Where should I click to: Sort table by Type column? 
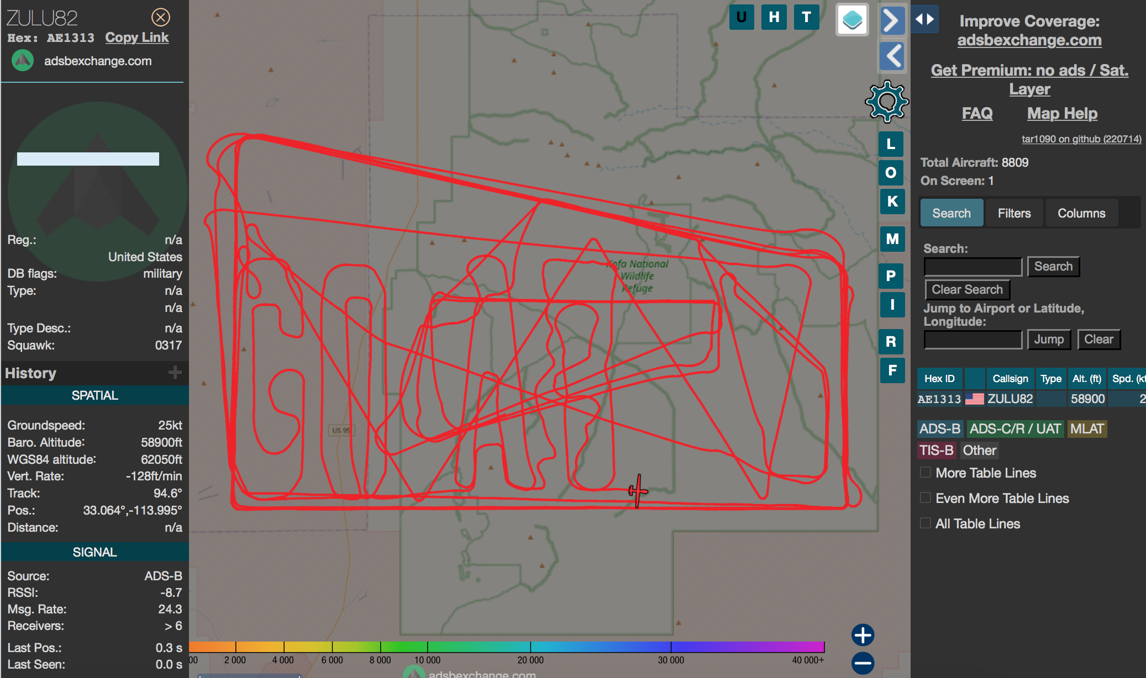tap(1051, 379)
